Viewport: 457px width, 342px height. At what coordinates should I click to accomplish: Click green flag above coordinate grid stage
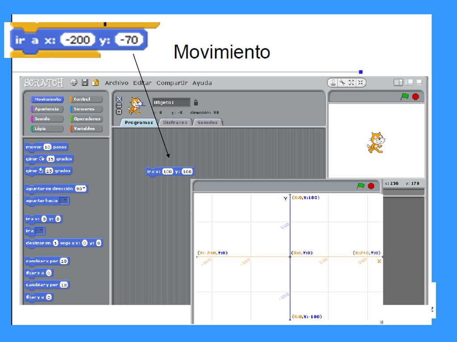(361, 186)
